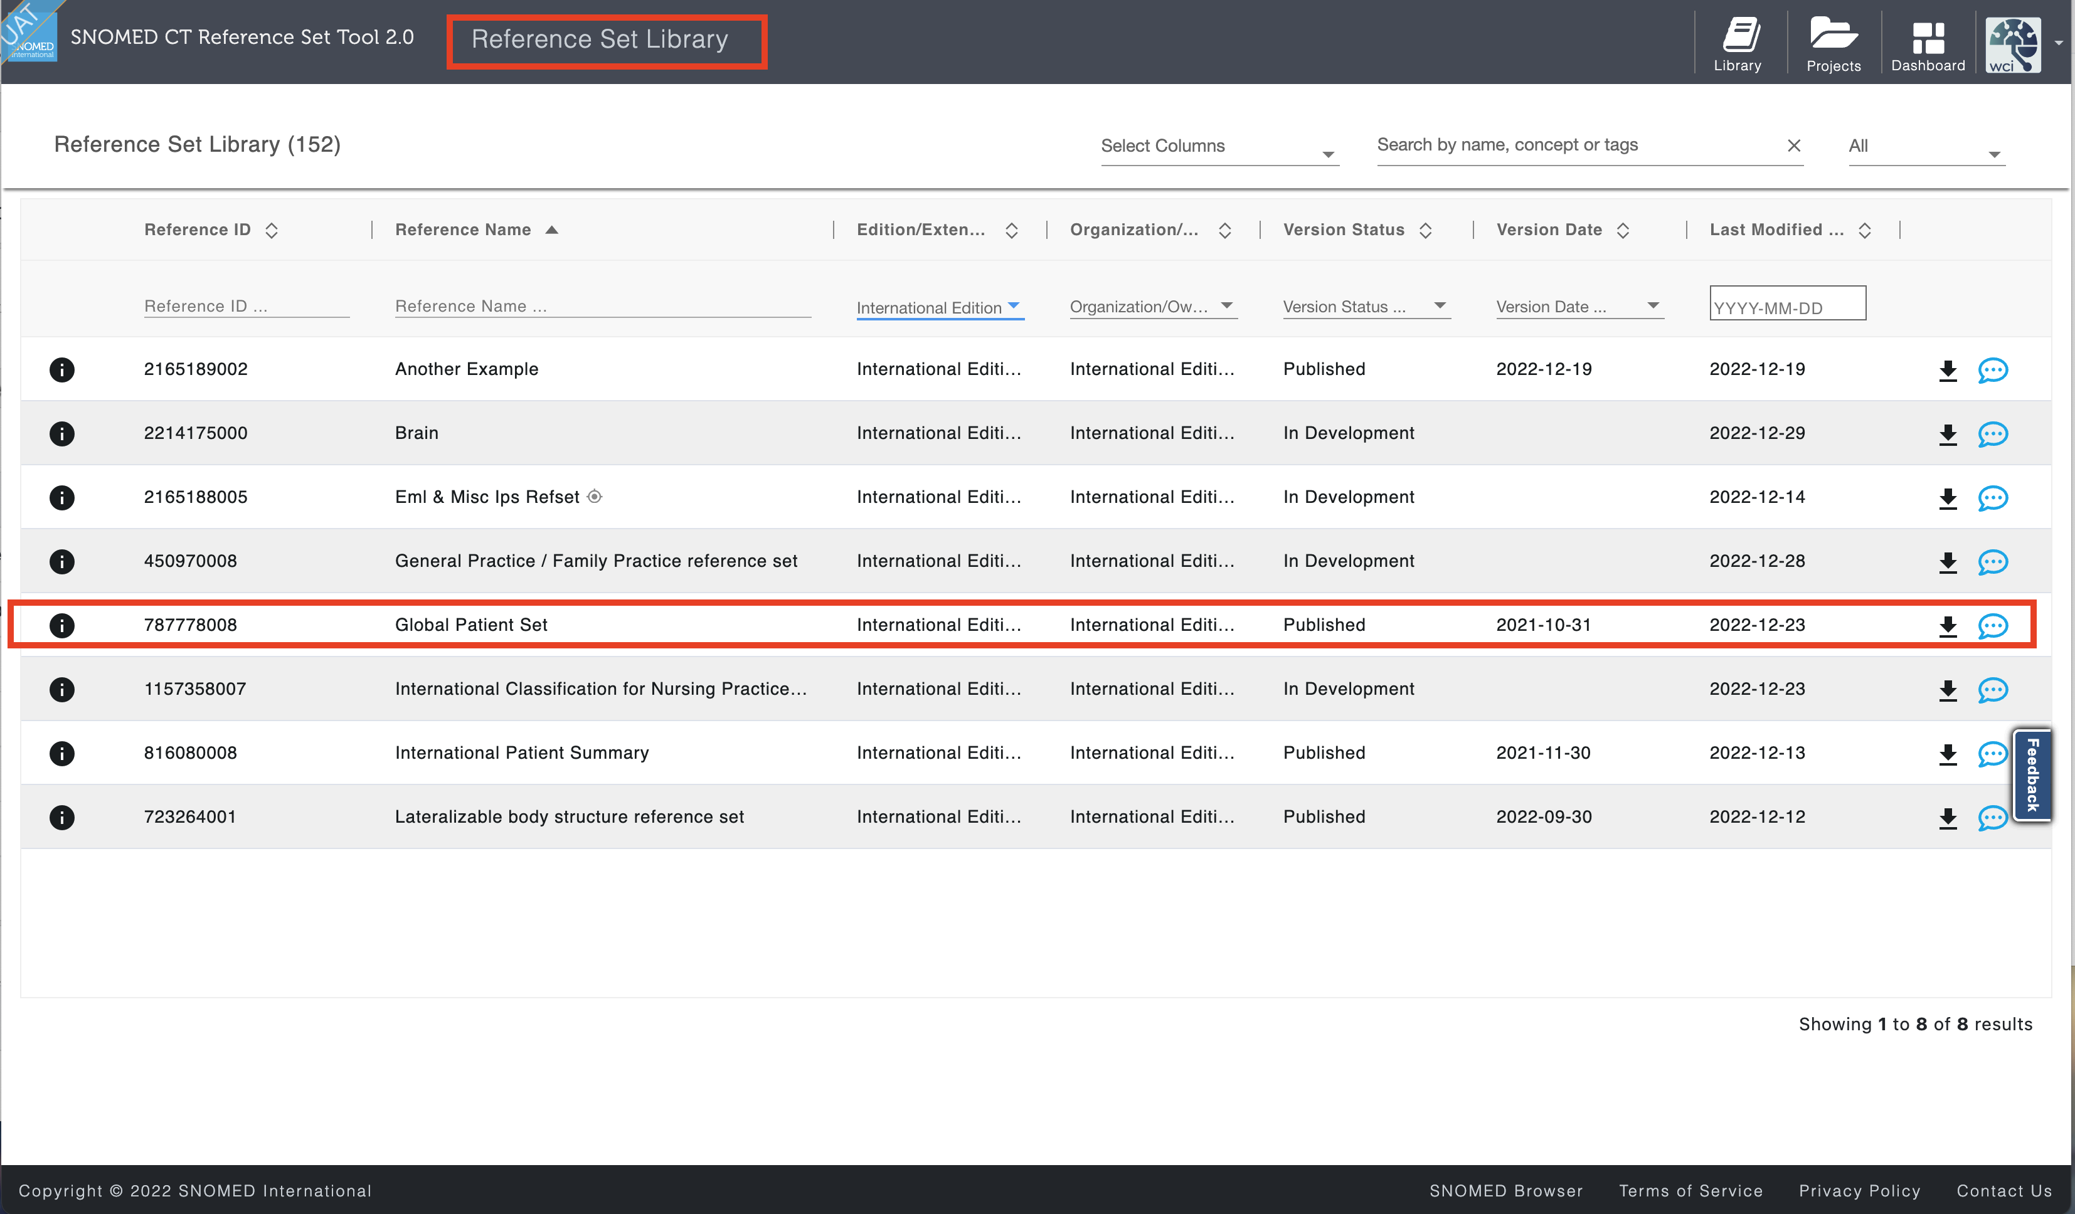Open user menu arrow beside avatar
2075x1214 pixels.
tap(2059, 44)
